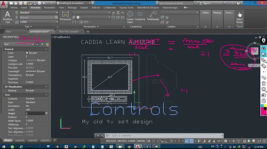Click the camera icon on right sketch toolbar
This screenshot has height=149, width=267.
[264, 95]
